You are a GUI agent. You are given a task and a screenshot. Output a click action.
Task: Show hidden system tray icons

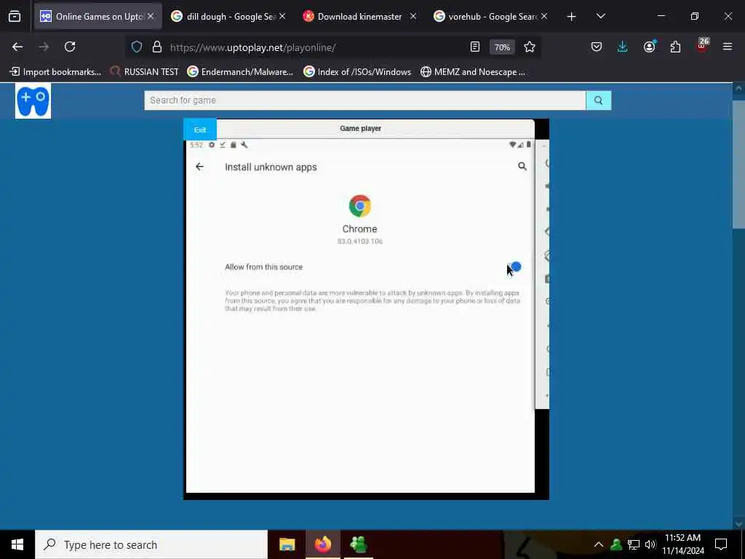click(599, 544)
